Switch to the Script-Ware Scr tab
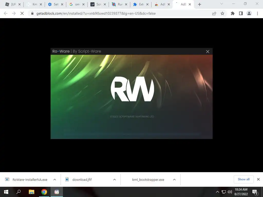263x197 pixels. (96, 4)
